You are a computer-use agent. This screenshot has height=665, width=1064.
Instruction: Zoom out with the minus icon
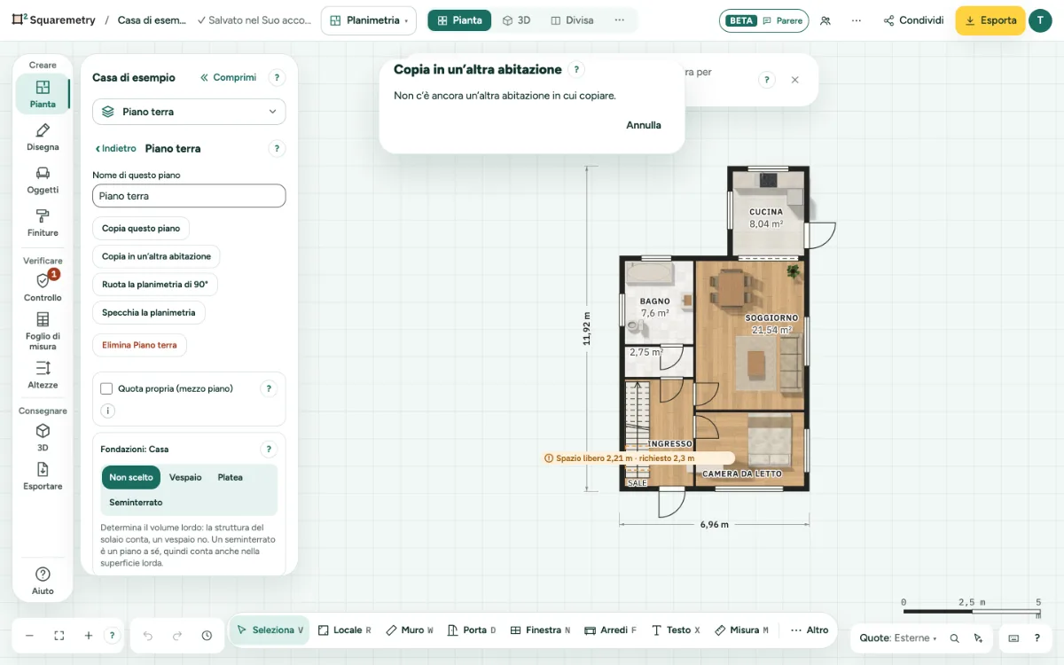(29, 636)
